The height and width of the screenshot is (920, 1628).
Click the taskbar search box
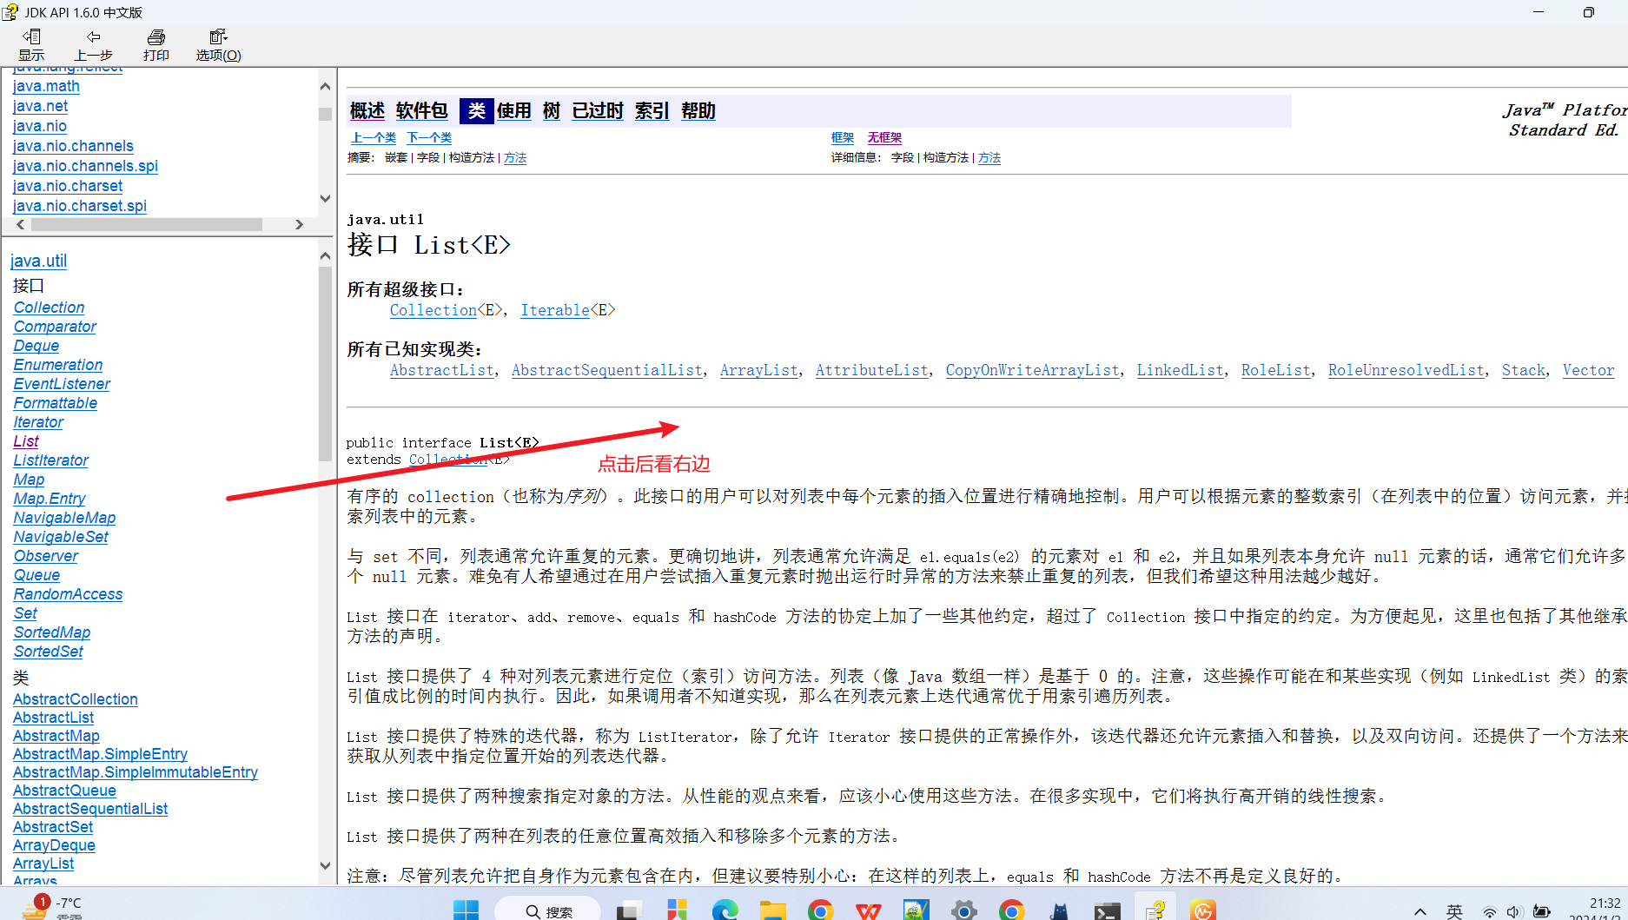coord(548,910)
